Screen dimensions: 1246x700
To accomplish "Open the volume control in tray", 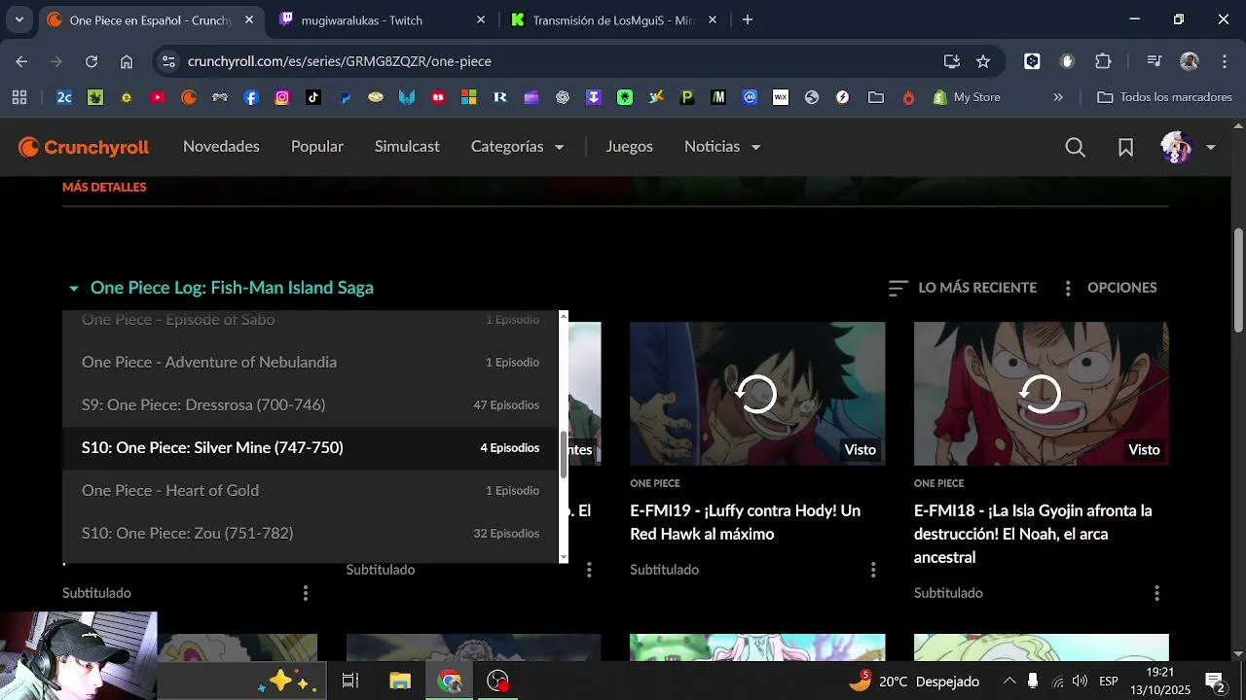I will coord(1080,681).
